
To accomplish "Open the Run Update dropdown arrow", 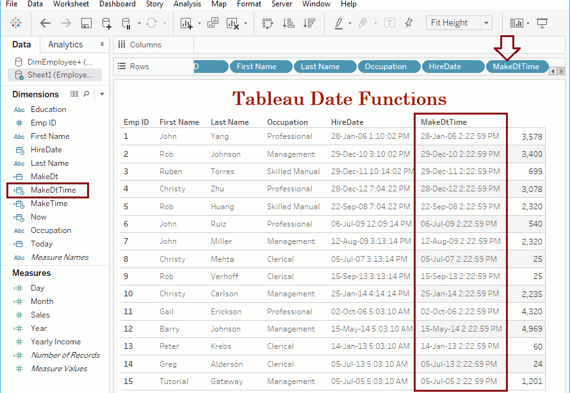I will (x=165, y=24).
